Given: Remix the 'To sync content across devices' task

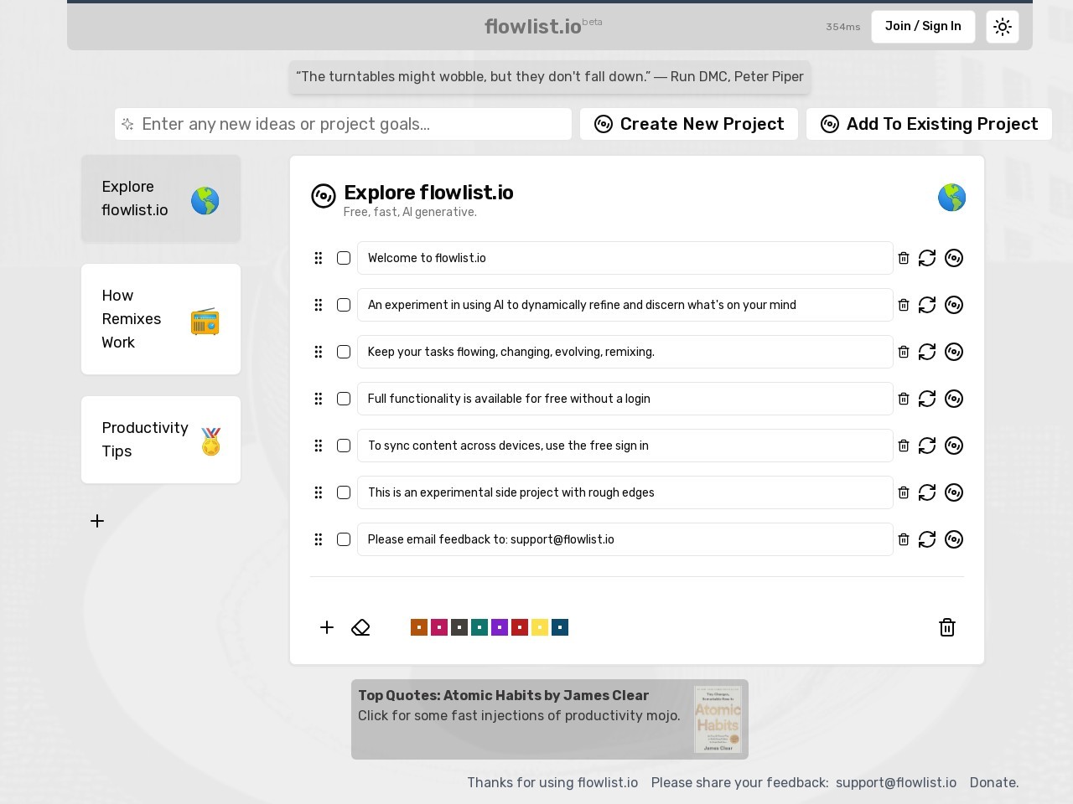Looking at the screenshot, I should 954,446.
